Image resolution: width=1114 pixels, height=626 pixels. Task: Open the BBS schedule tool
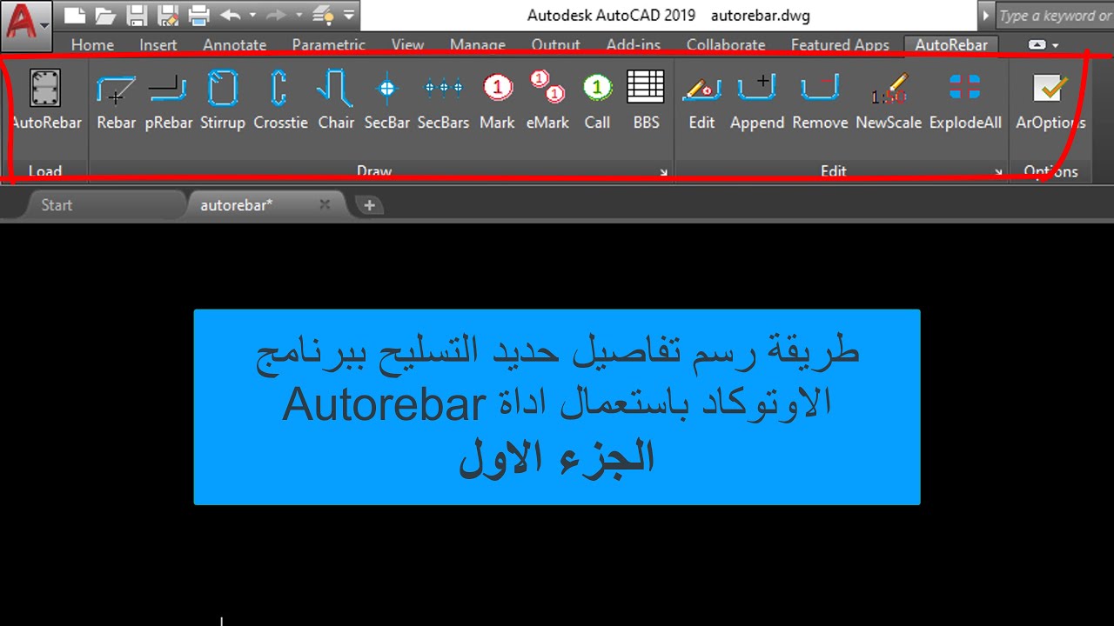646,100
